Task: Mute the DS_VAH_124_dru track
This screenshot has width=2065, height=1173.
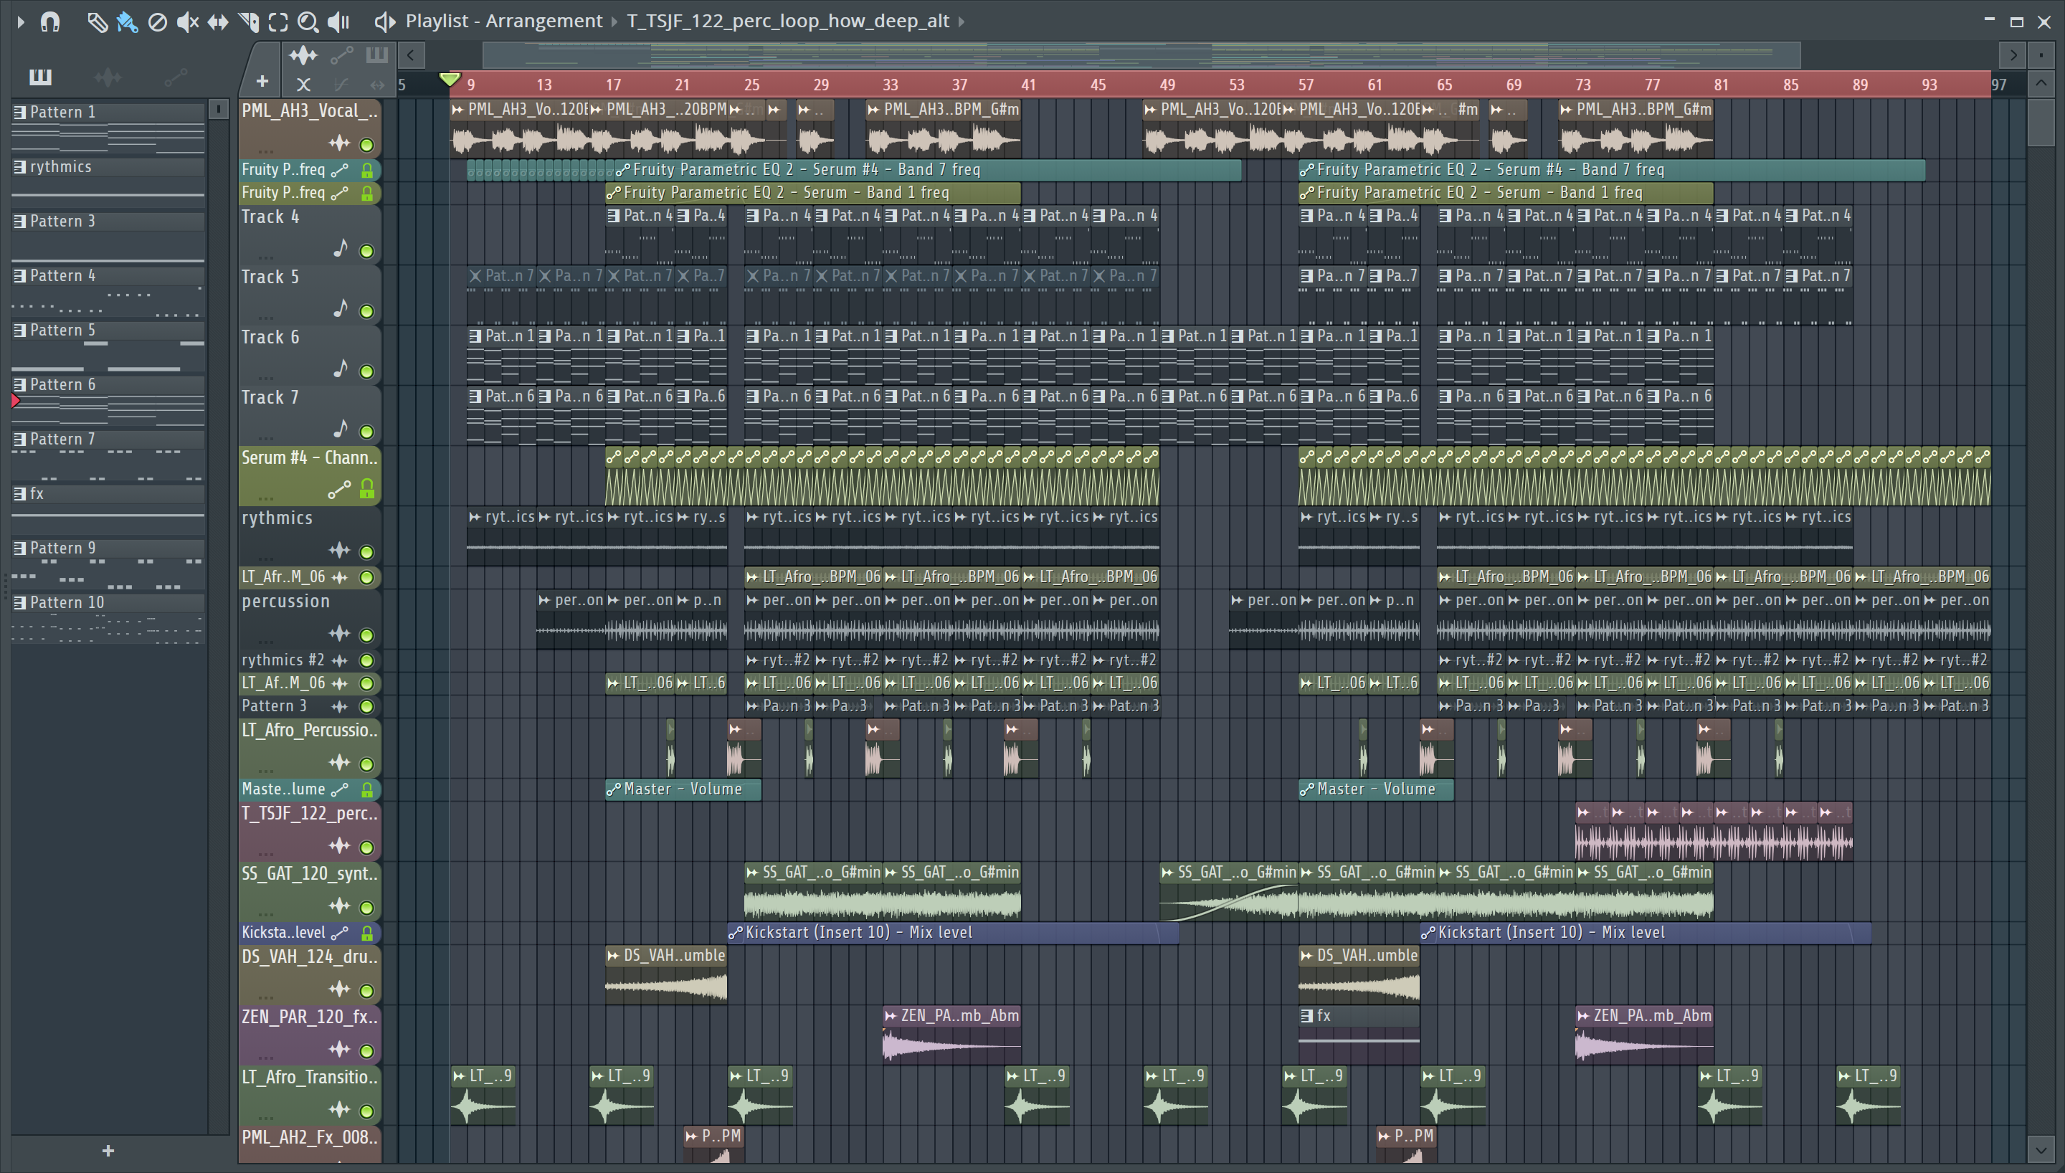Action: 366,991
